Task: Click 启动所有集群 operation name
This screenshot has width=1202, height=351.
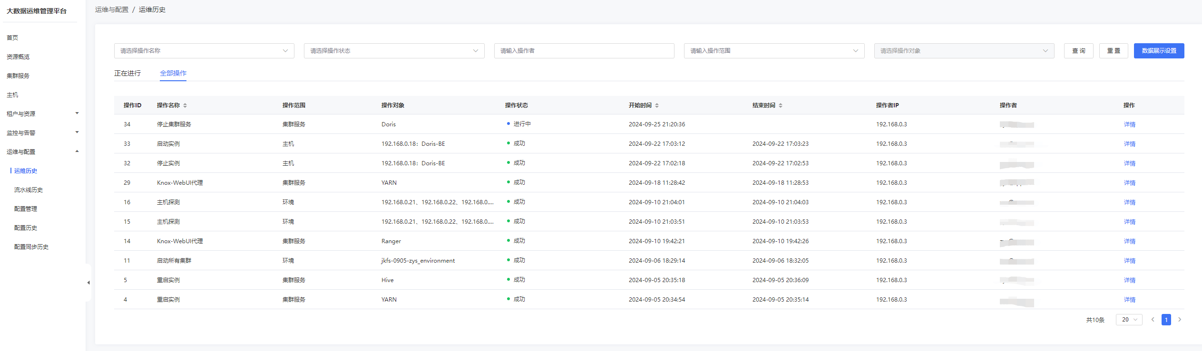Action: 174,261
